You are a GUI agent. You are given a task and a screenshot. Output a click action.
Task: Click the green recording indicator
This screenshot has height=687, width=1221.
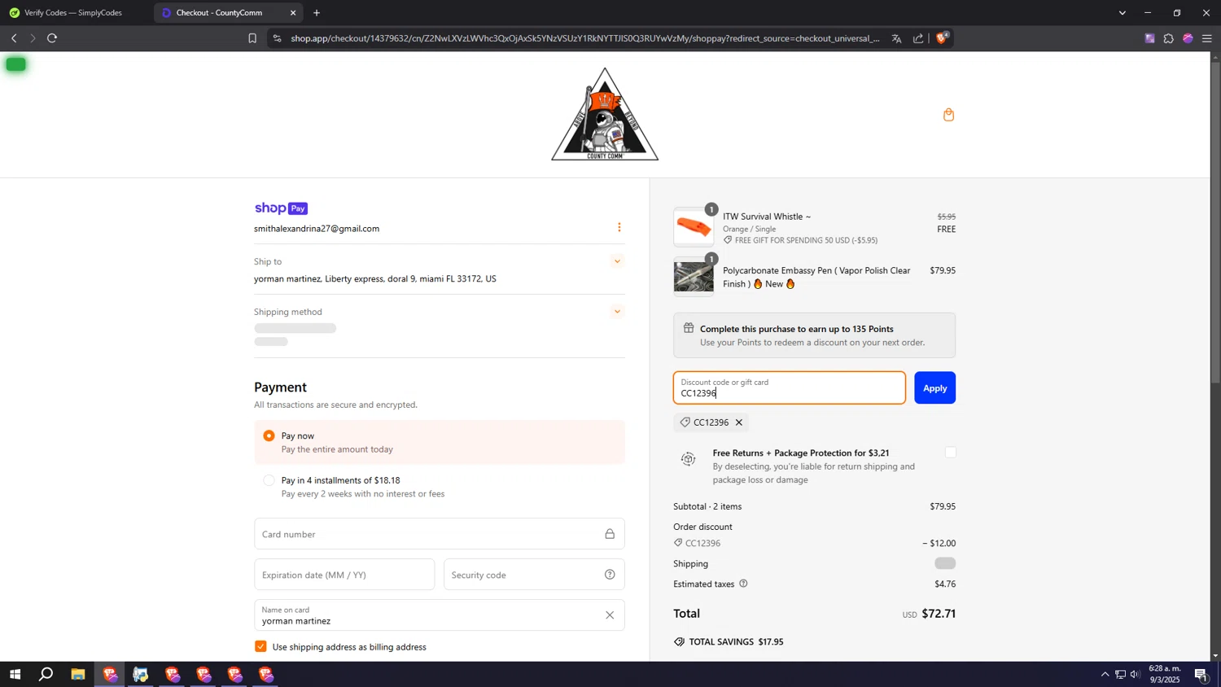(15, 64)
